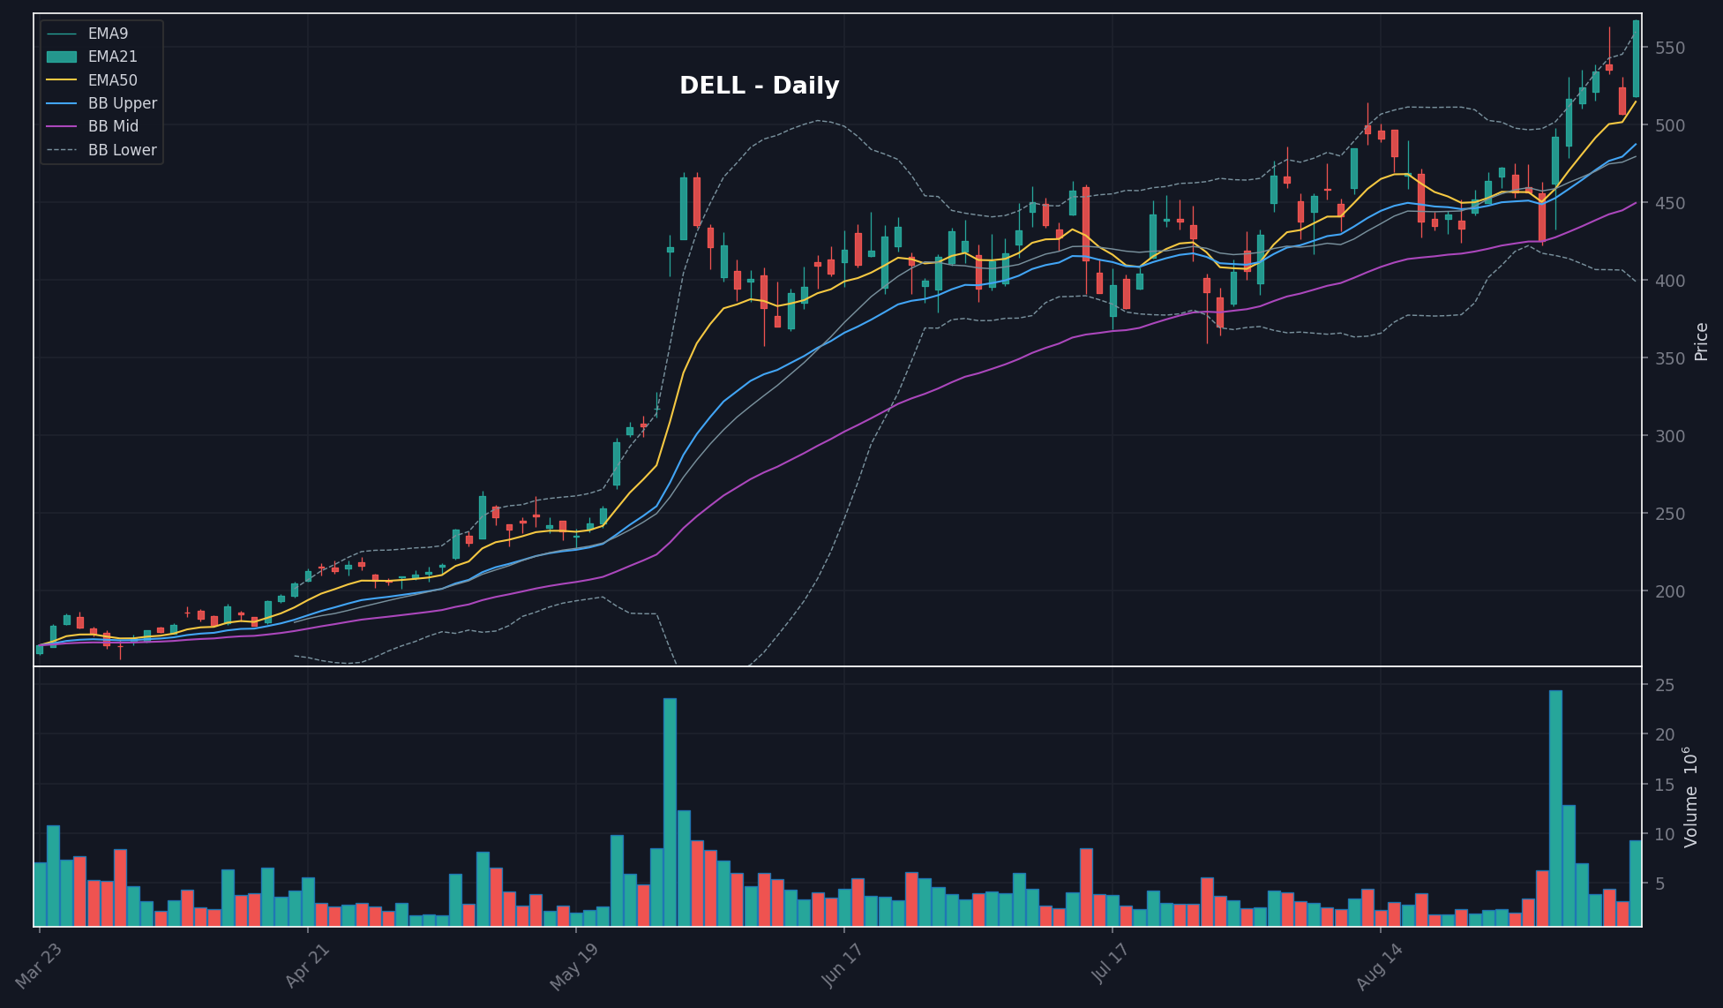This screenshot has width=1723, height=1008.
Task: Click the EMA50 legend label
Action: pos(112,80)
